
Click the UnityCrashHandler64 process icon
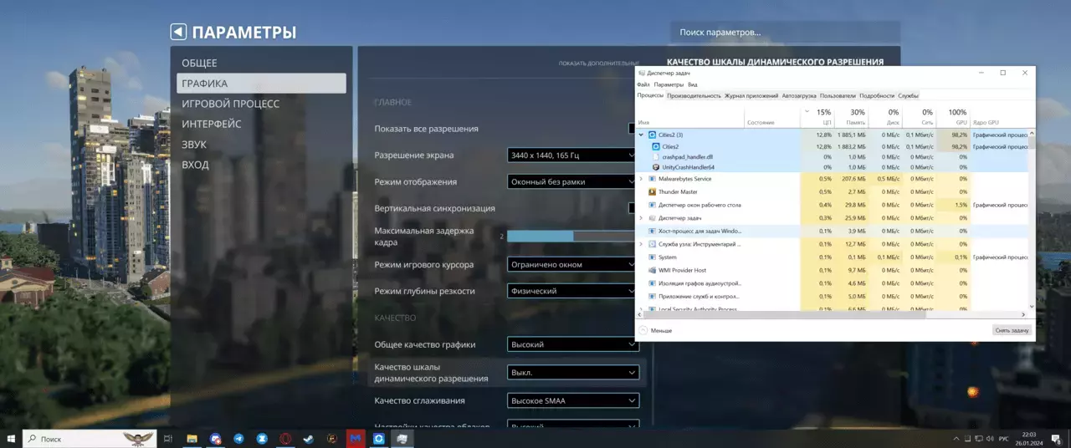655,167
